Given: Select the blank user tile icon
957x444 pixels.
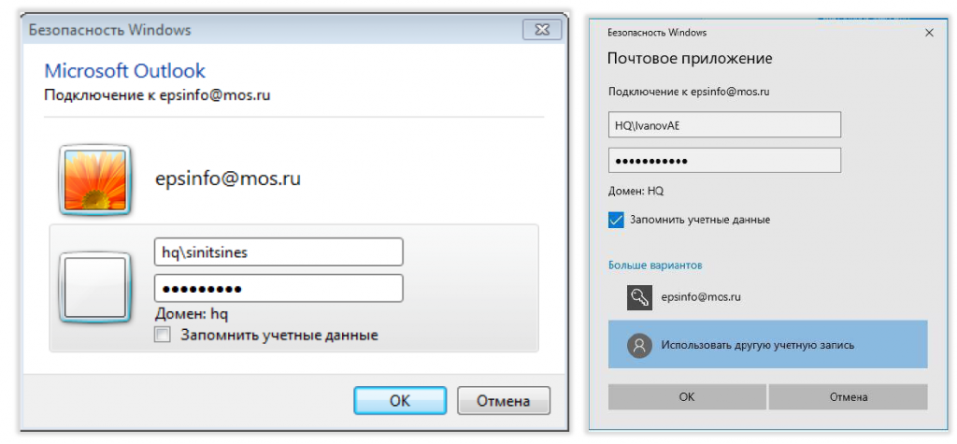Looking at the screenshot, I should click(x=94, y=286).
